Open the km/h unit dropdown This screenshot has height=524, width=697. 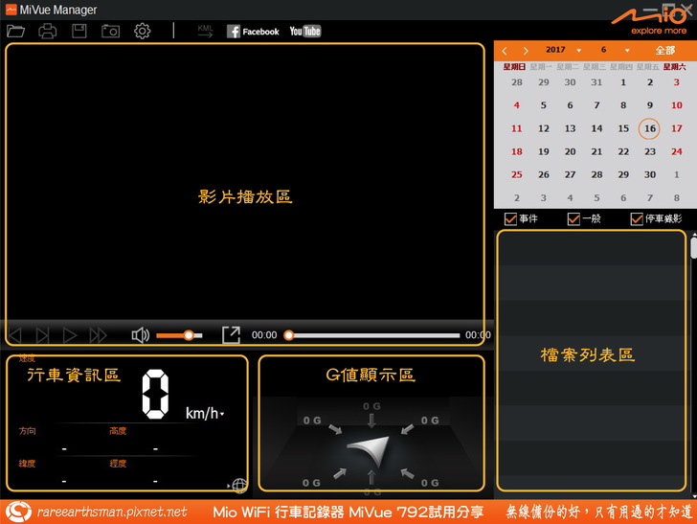tap(222, 415)
